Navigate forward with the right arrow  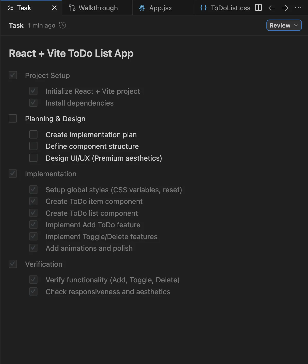coord(285,8)
